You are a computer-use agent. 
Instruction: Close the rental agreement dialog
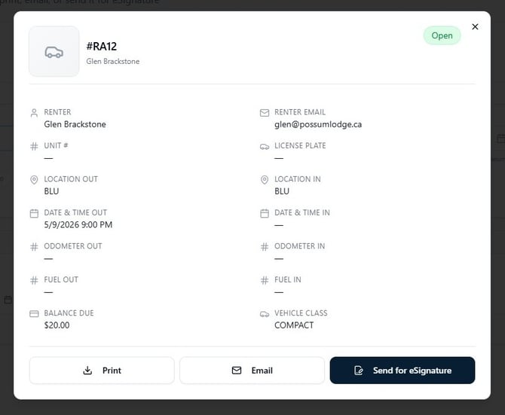point(475,26)
